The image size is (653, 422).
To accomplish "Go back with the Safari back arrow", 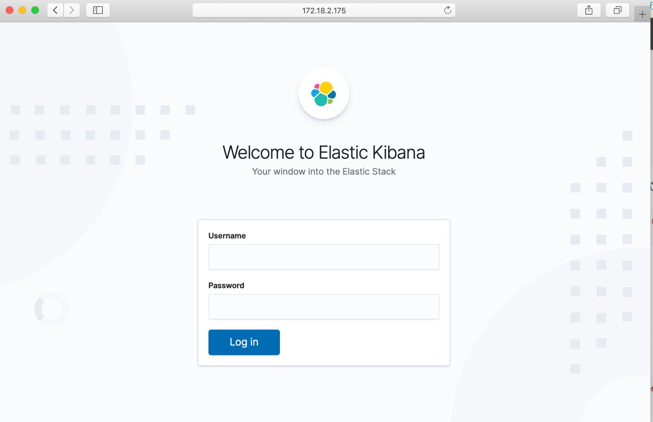I will (56, 10).
